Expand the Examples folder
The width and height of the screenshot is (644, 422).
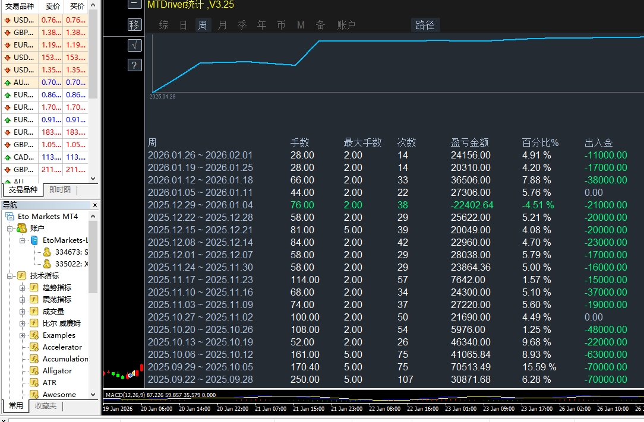click(22, 335)
